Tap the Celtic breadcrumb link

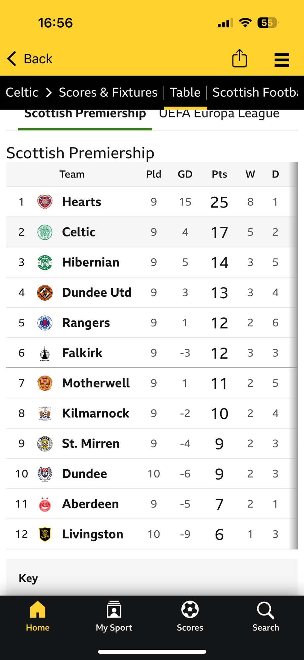(x=22, y=92)
